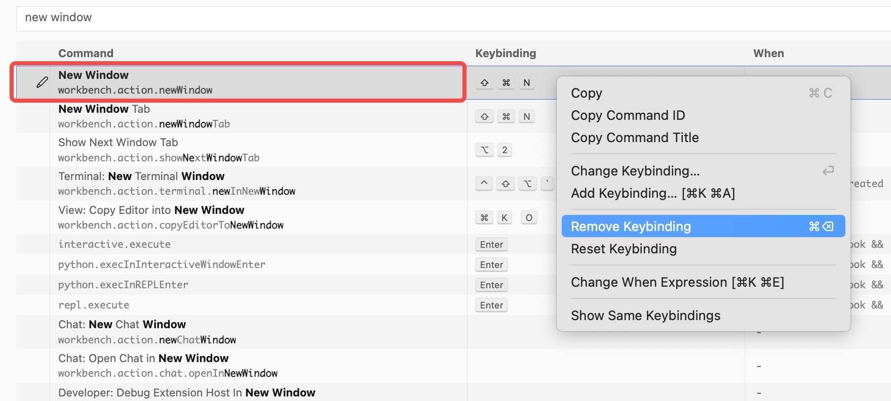Click the interactive.execute command row
Screen dimensions: 891x401
click(x=253, y=244)
